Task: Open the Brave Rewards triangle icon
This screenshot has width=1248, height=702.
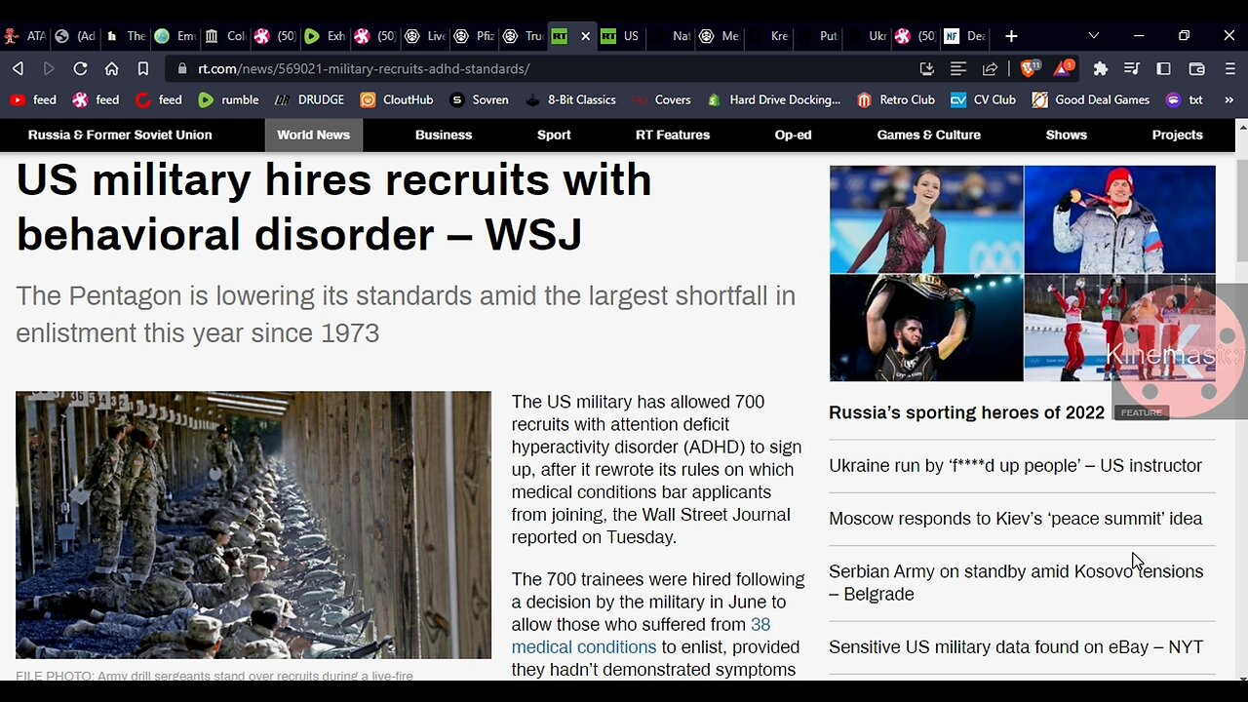Action: coord(1065,68)
